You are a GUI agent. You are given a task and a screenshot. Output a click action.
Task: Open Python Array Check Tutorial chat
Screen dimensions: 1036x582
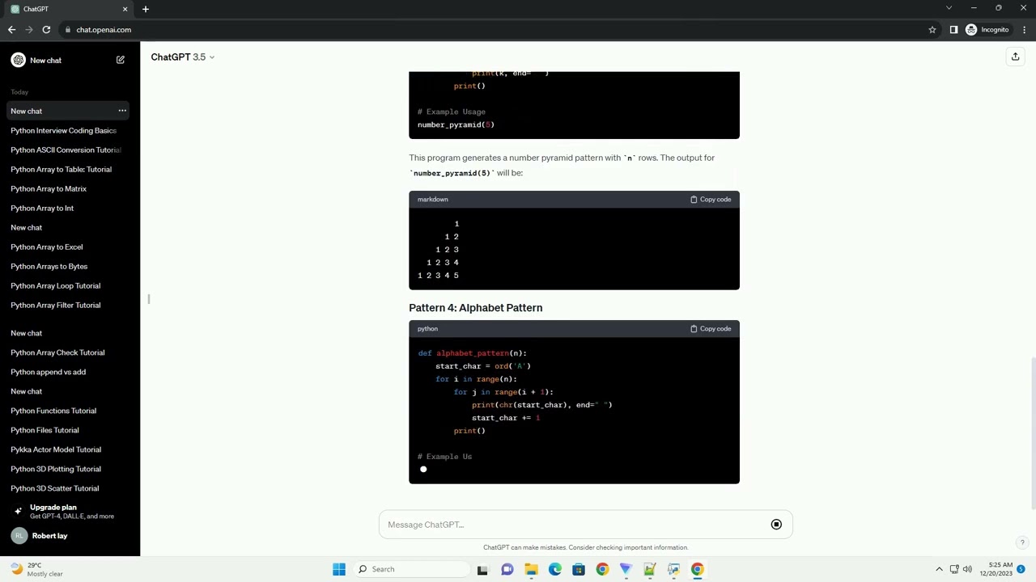tap(57, 352)
